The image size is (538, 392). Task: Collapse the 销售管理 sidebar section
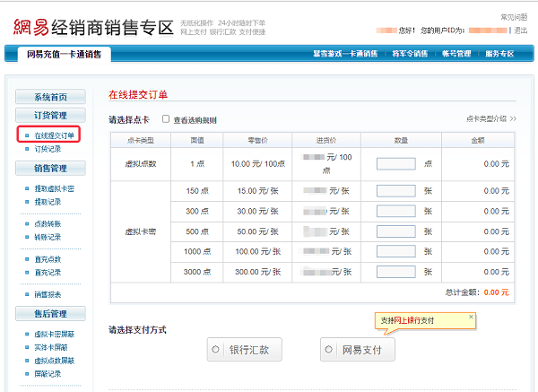click(50, 169)
